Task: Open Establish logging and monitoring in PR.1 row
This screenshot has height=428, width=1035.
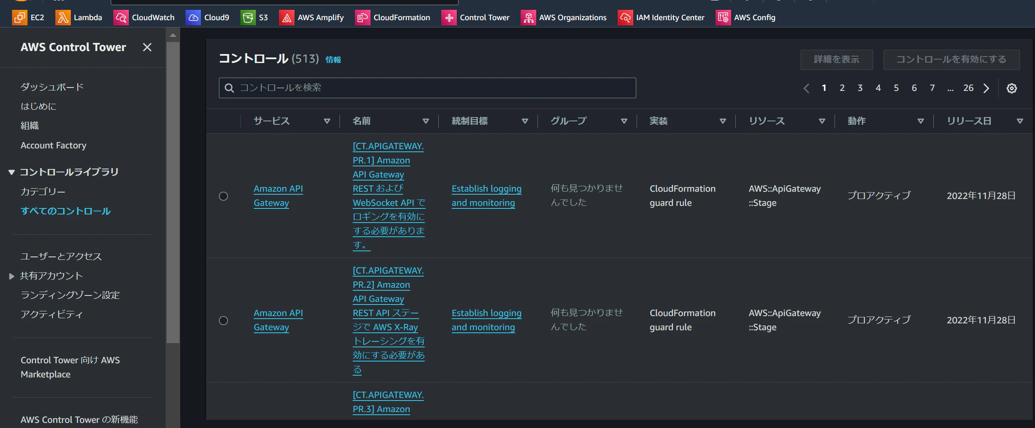Action: (486, 196)
